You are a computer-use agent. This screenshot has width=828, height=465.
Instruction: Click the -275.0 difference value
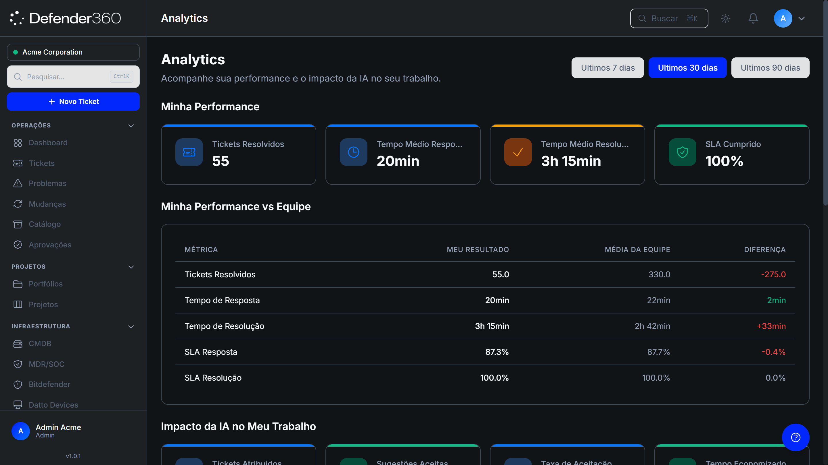pyautogui.click(x=773, y=275)
